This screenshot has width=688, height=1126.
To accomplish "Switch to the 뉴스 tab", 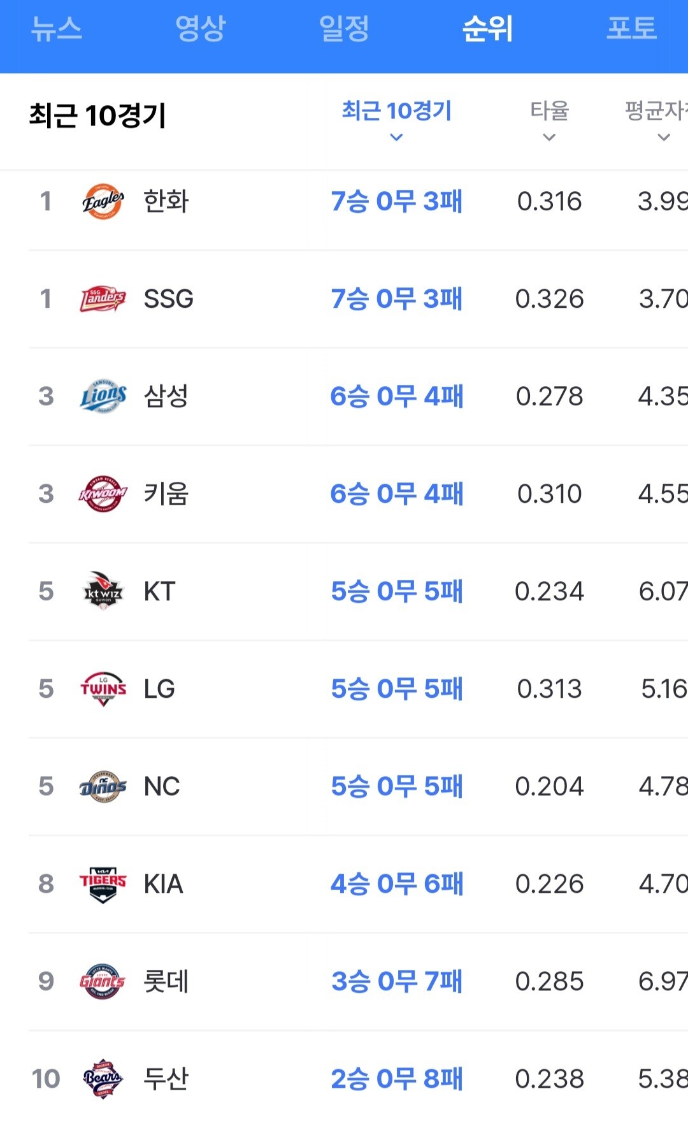I will pyautogui.click(x=57, y=29).
